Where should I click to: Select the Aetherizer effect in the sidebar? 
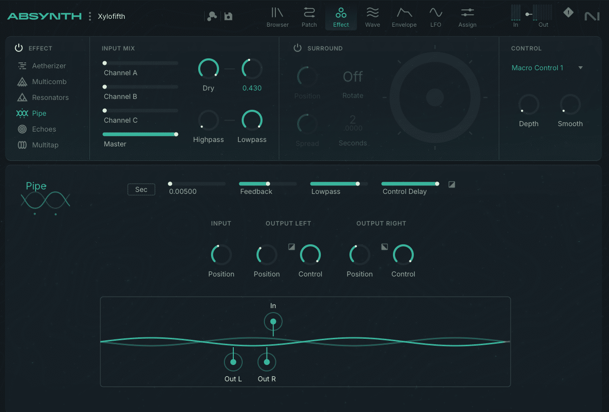pos(50,65)
